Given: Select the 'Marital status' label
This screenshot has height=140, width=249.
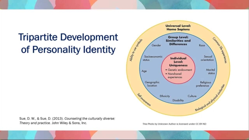Looking at the screenshot, I should tap(210, 72).
